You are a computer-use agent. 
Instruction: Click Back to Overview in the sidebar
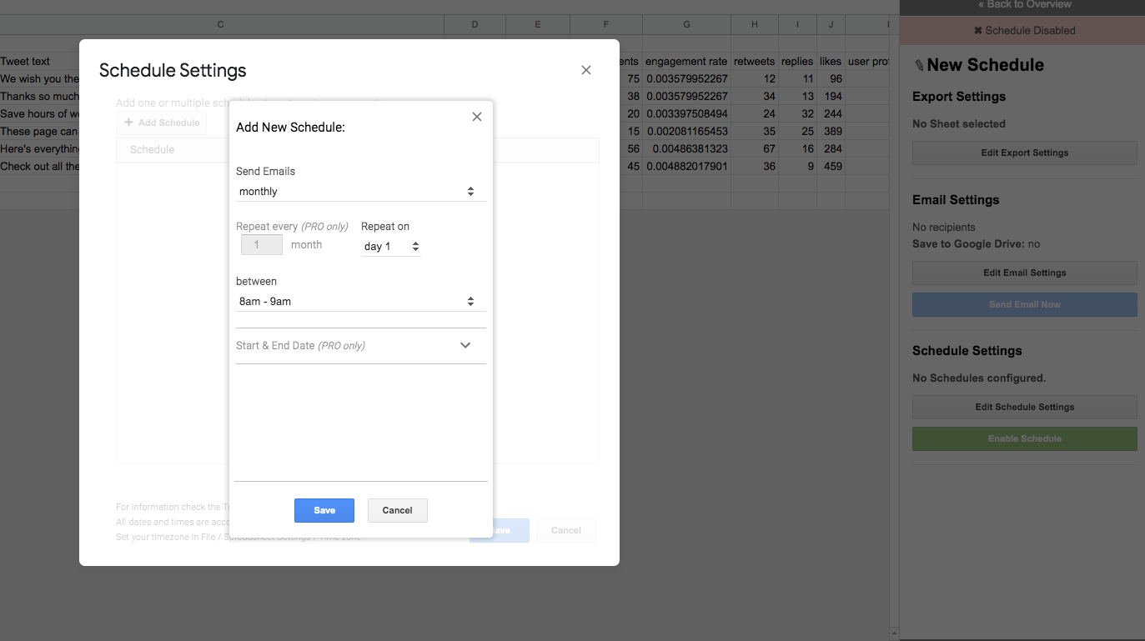tap(1024, 4)
